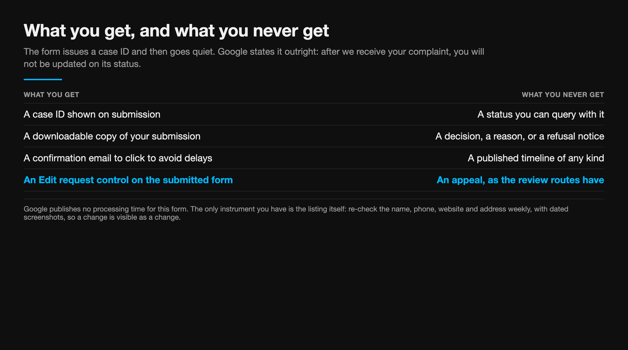Select the "WHAT YOU GET" column header

coord(52,95)
